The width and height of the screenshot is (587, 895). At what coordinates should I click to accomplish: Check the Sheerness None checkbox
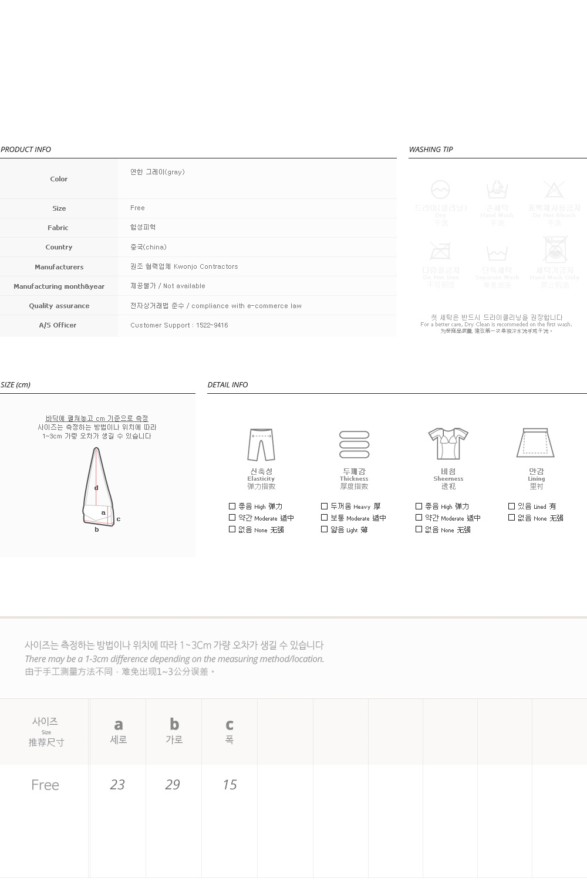[419, 529]
